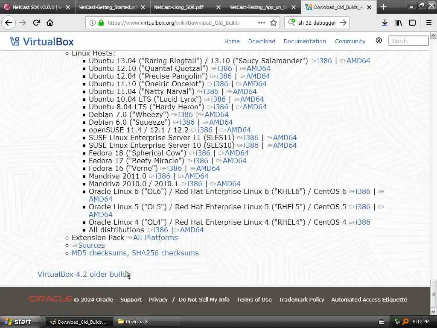Open the Documentation navigation link
This screenshot has height=328, width=437.
[305, 41]
